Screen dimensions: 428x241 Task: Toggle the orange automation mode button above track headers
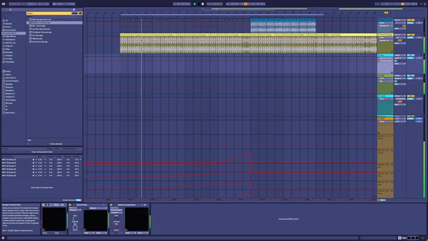(x=386, y=13)
